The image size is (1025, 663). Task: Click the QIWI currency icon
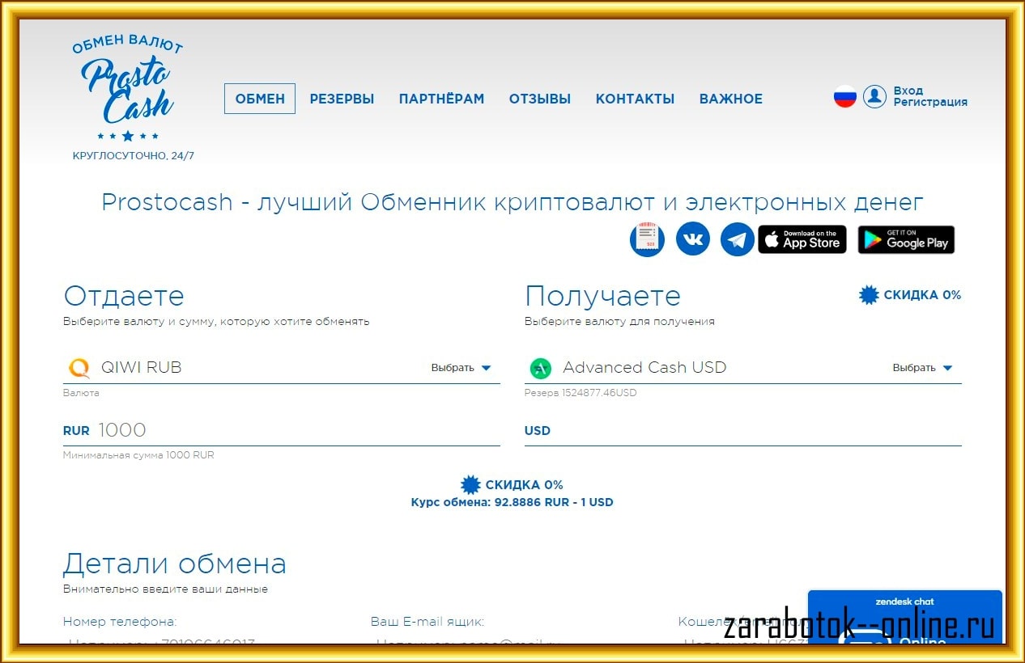(x=79, y=368)
